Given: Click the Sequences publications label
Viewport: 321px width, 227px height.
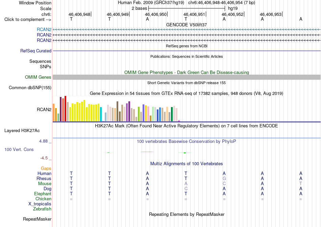Looking at the screenshot, I should click(x=40, y=61).
